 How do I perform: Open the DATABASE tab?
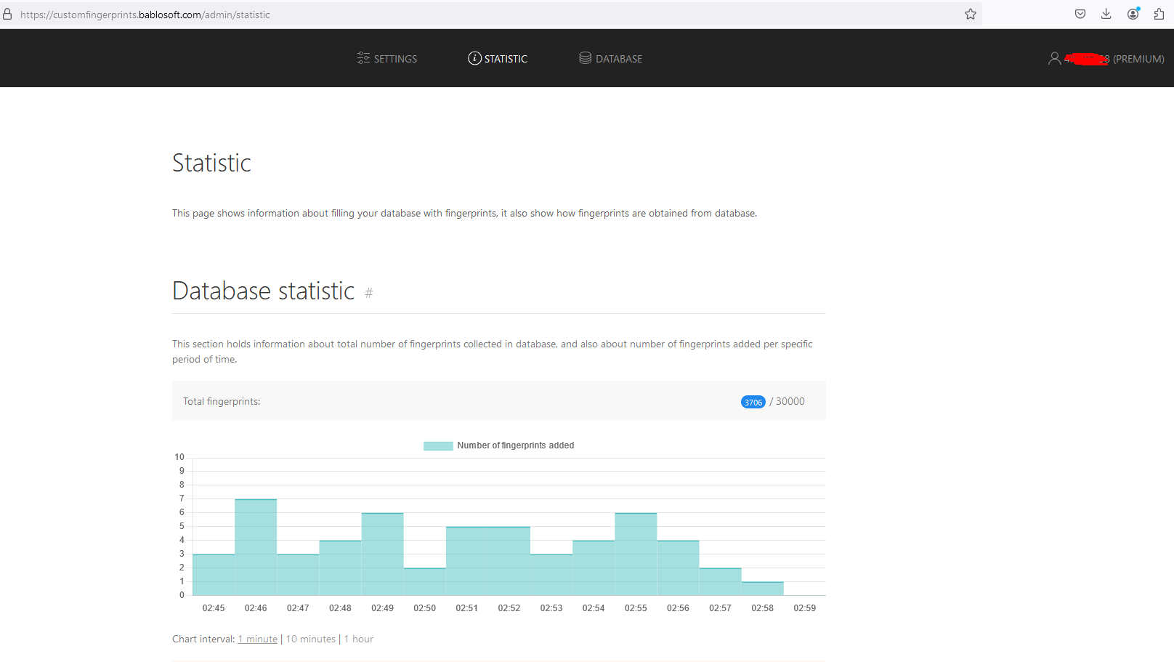[618, 59]
